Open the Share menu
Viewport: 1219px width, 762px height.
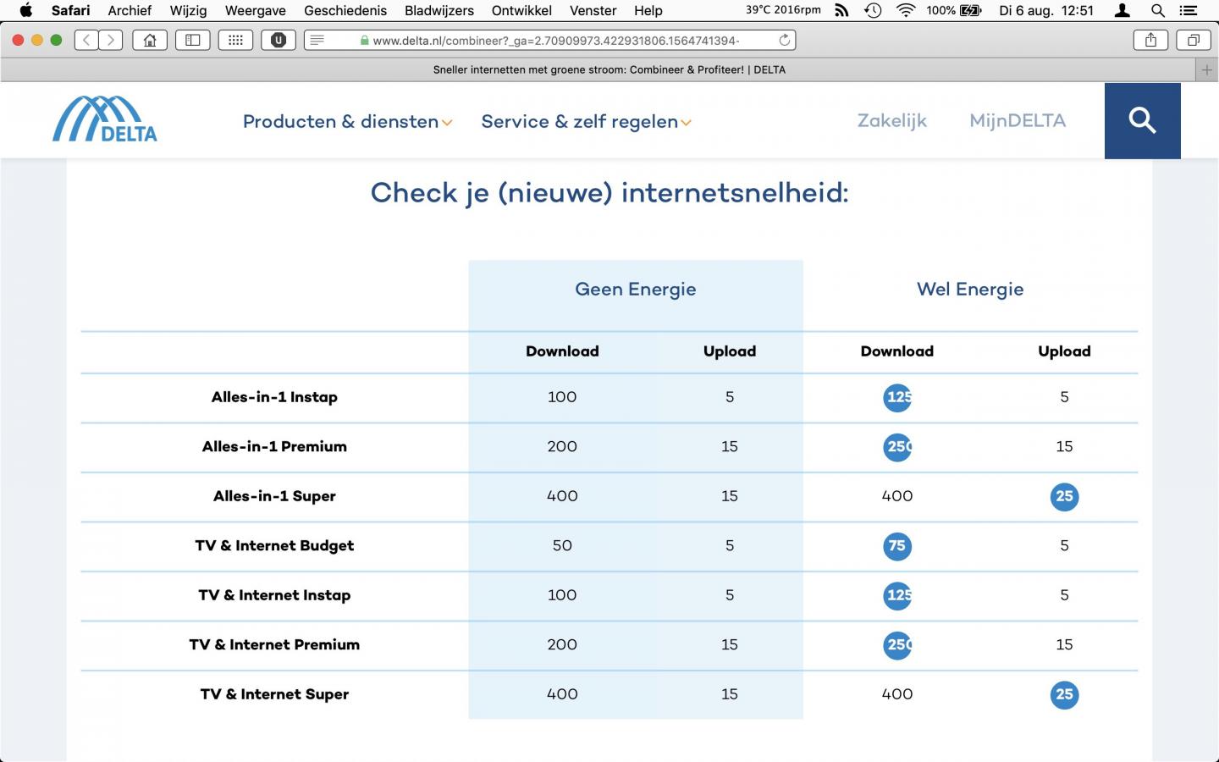click(x=1150, y=40)
